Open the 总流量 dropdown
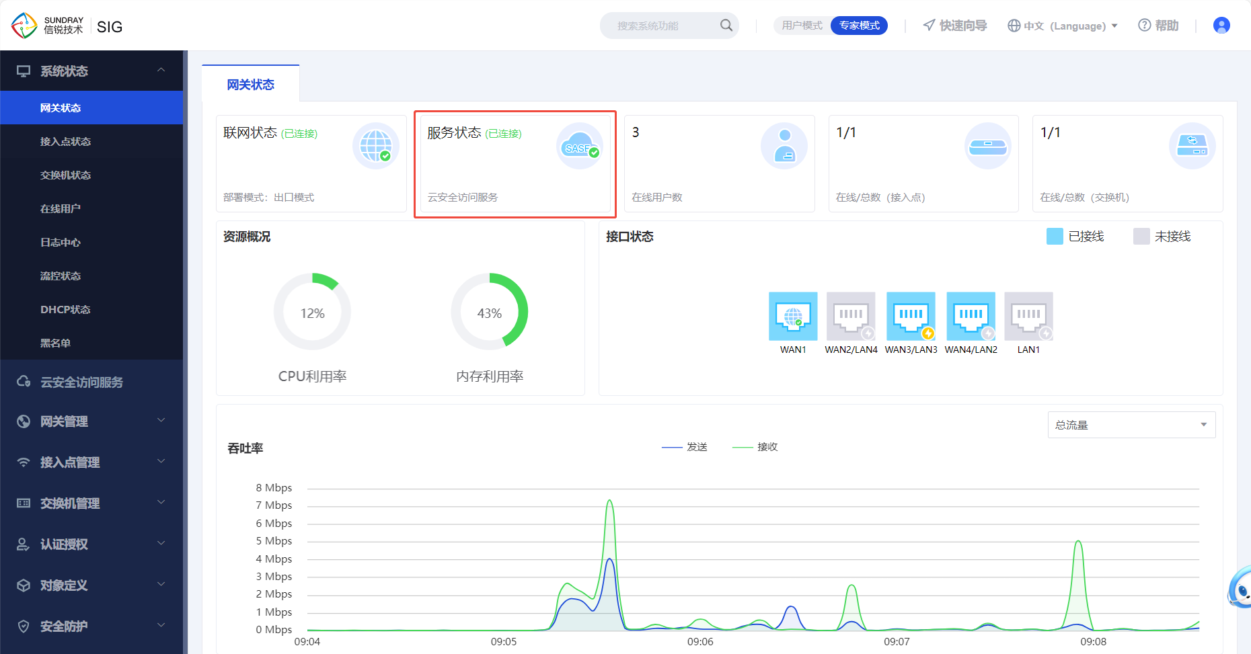 point(1131,425)
